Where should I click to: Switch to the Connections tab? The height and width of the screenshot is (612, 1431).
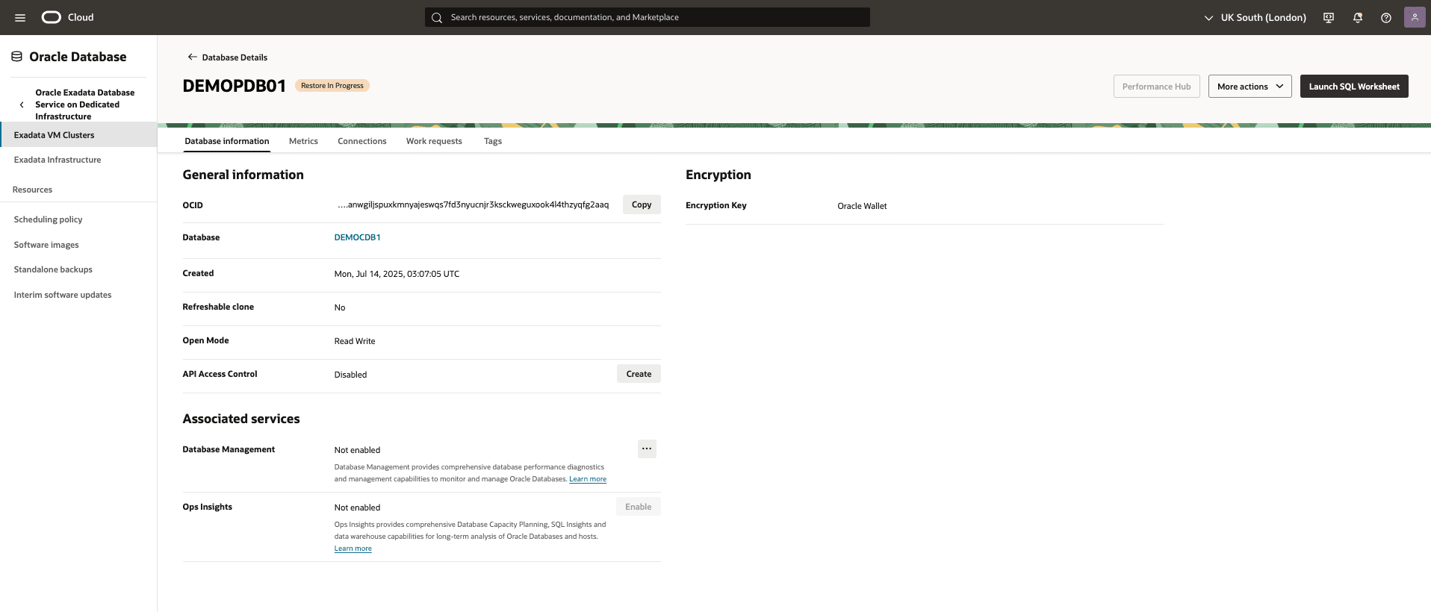coord(362,141)
